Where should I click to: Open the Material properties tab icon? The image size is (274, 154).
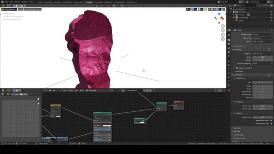229,86
